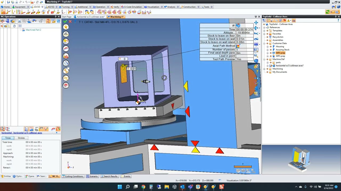Switch to the Start Page document tab
Screen dimensions: 341x191
pos(67,17)
